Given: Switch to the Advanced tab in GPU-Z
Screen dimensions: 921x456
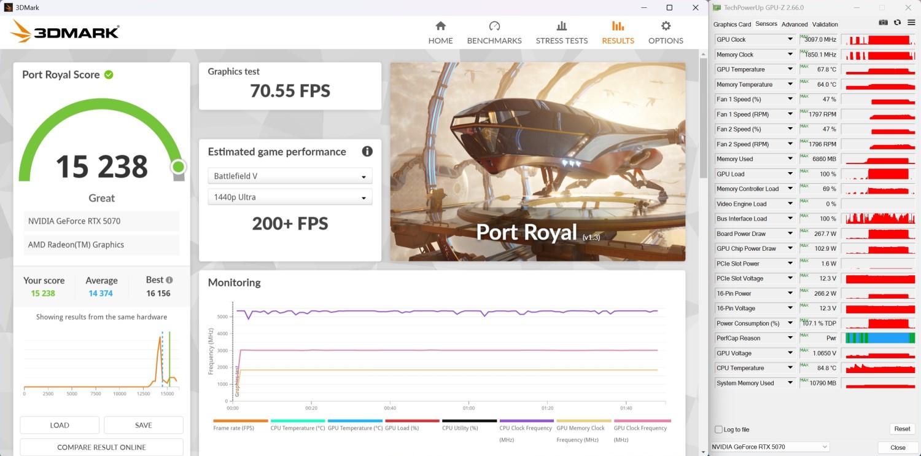Looking at the screenshot, I should click(x=795, y=25).
